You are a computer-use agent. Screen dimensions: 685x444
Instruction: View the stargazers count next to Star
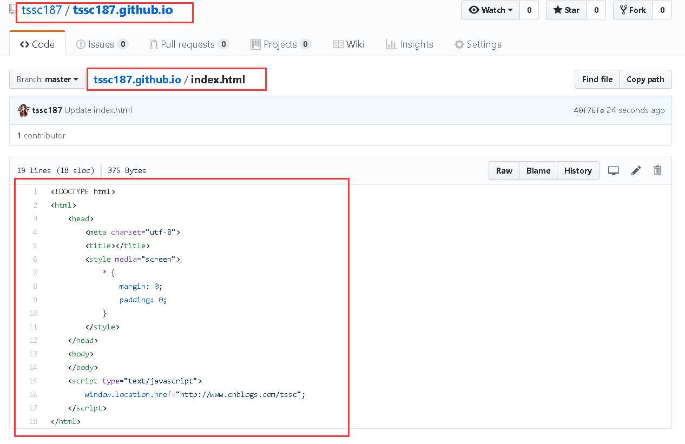click(596, 10)
